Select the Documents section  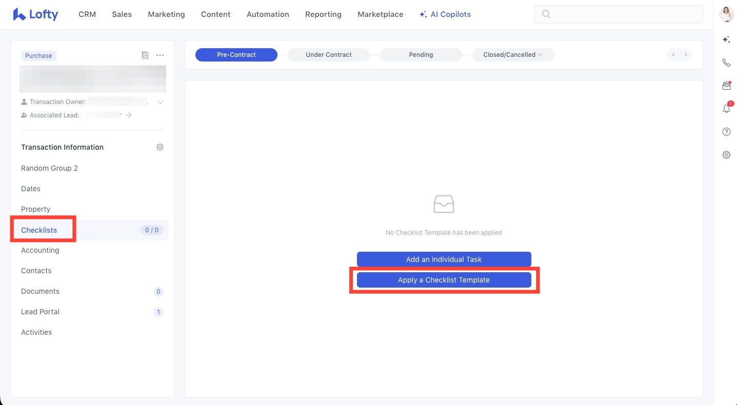click(x=41, y=291)
